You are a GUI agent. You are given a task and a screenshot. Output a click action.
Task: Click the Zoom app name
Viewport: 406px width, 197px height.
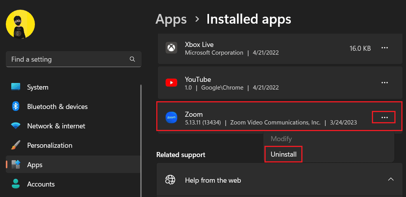pos(193,114)
